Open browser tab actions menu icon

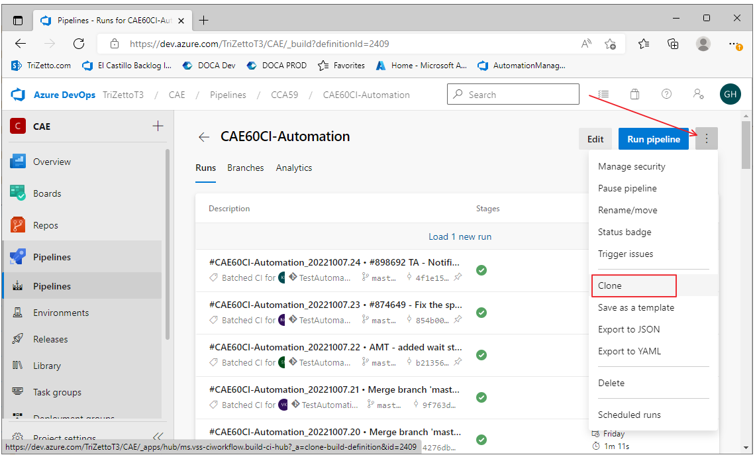[18, 21]
